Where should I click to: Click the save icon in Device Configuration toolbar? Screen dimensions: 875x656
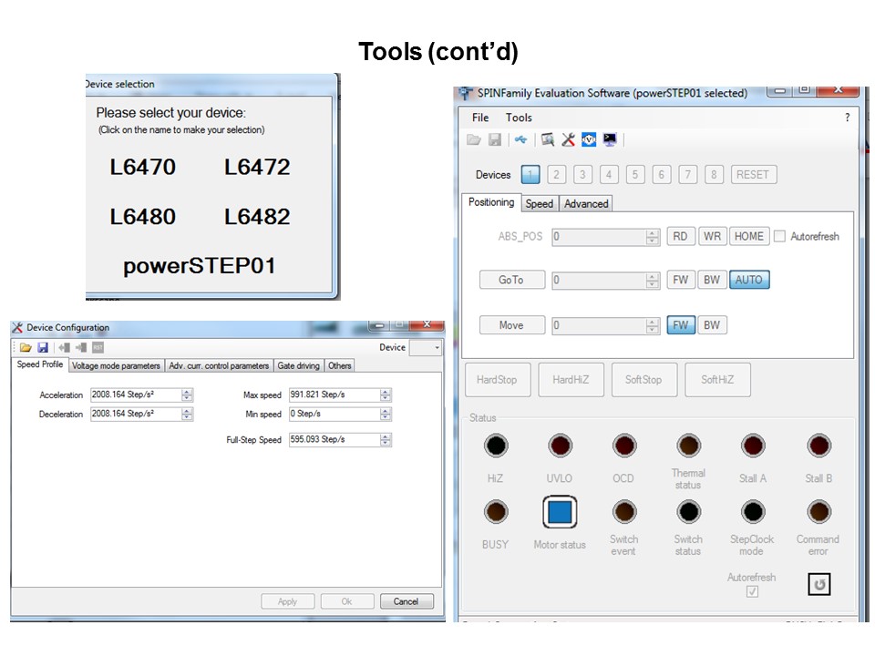point(43,346)
